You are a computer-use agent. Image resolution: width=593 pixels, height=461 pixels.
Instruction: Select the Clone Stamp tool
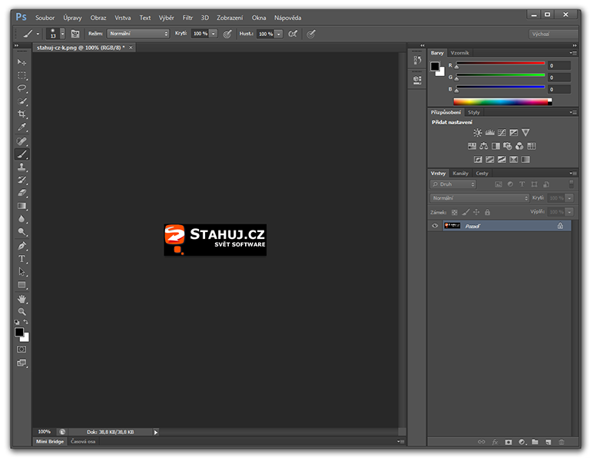click(x=22, y=167)
